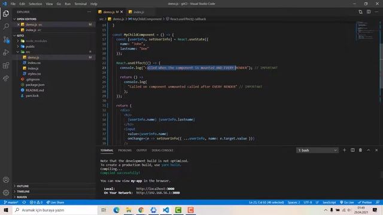The image size is (383, 215).
Task: Open styles.css in the file tree
Action: 34,74
